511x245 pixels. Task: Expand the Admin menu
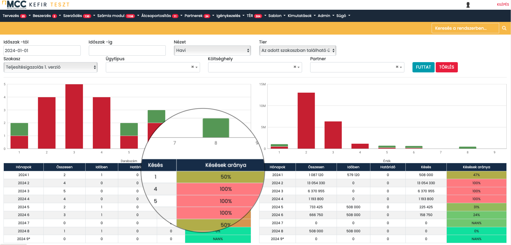coord(326,16)
